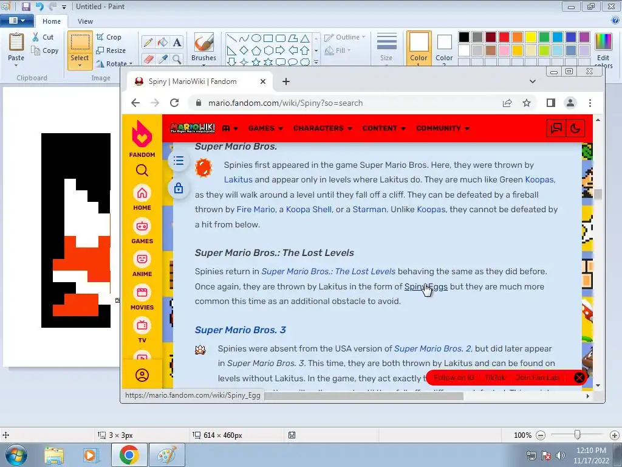Image resolution: width=622 pixels, height=467 pixels.
Task: Open the Paste dropdown arrow
Action: coord(16,66)
